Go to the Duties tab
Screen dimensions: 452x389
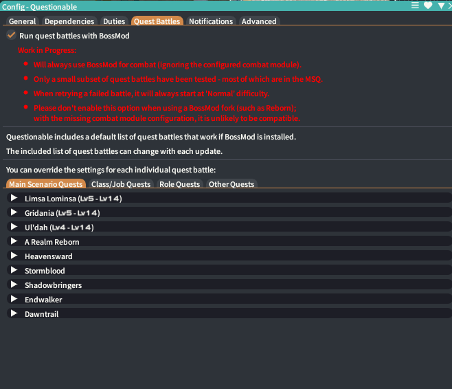tap(114, 21)
